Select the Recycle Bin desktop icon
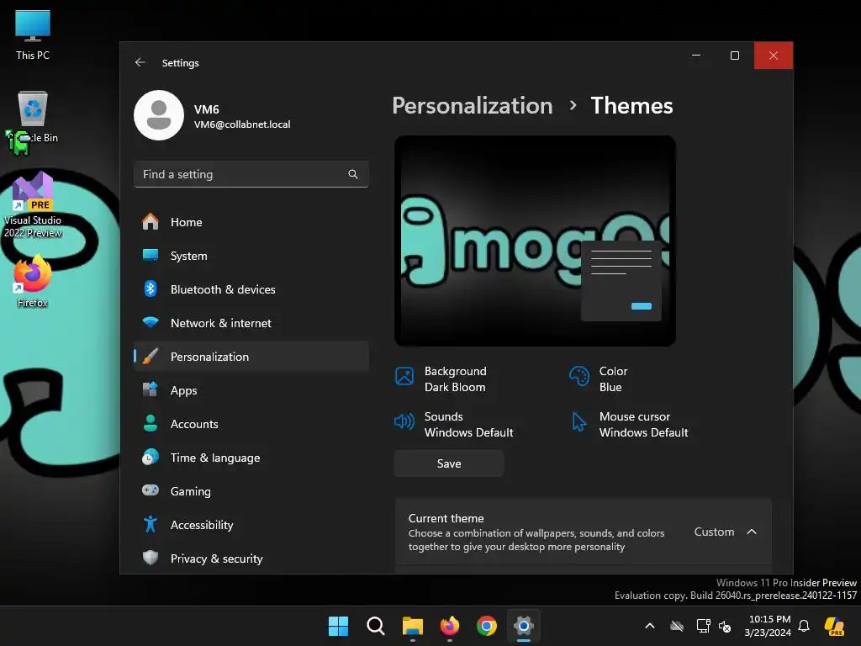 (33, 118)
